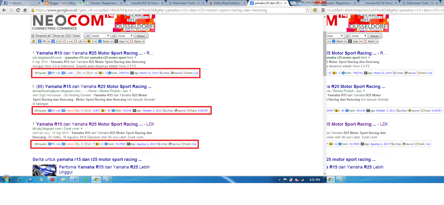Switch to the Webmaster Tools tab
Viewport: 444px width, 205px height.
[x=186, y=3]
